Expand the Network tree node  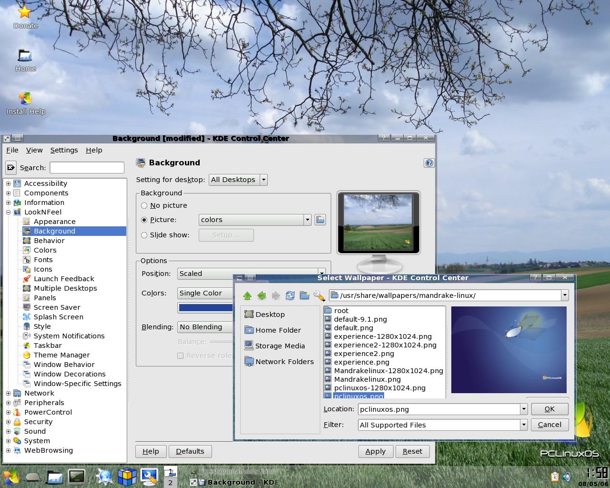8,393
